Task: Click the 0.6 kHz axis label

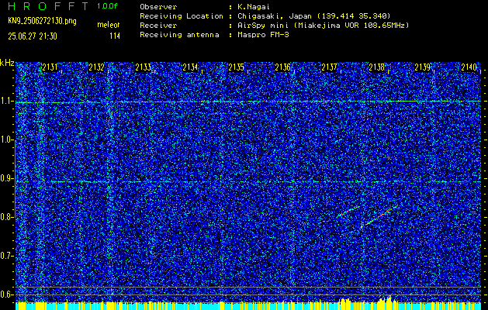Action: (x=5, y=294)
